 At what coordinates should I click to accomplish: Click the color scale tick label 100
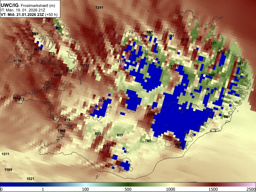tap(86, 189)
